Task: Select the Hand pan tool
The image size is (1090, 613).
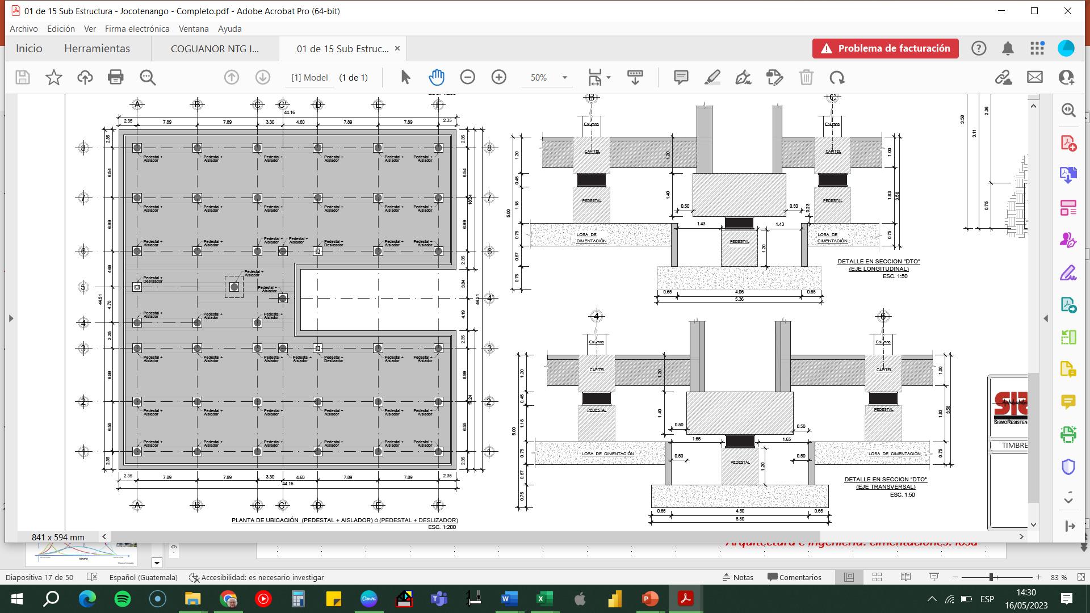Action: [436, 77]
